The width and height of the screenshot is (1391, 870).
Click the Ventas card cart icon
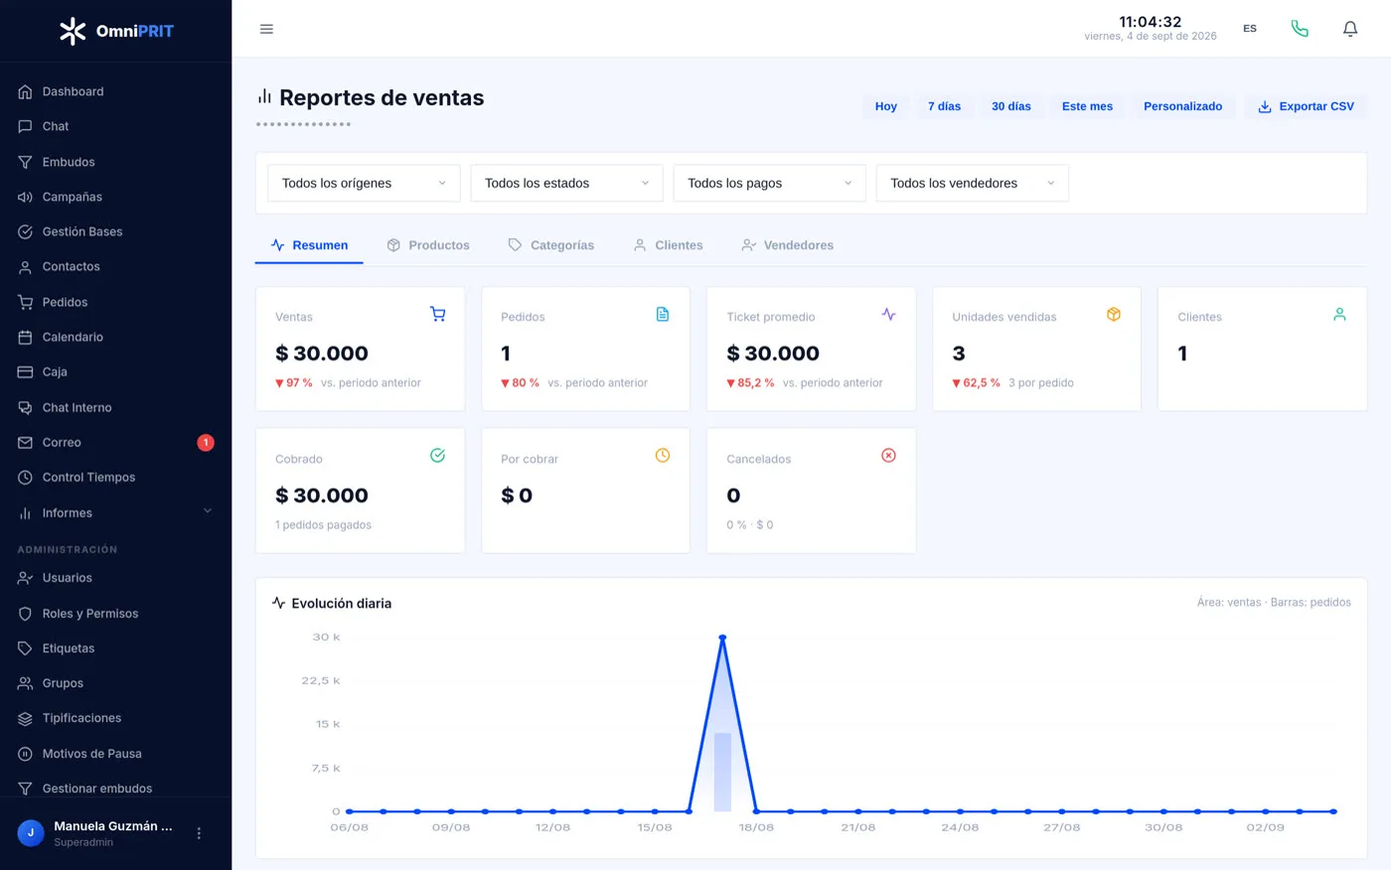[x=437, y=314]
